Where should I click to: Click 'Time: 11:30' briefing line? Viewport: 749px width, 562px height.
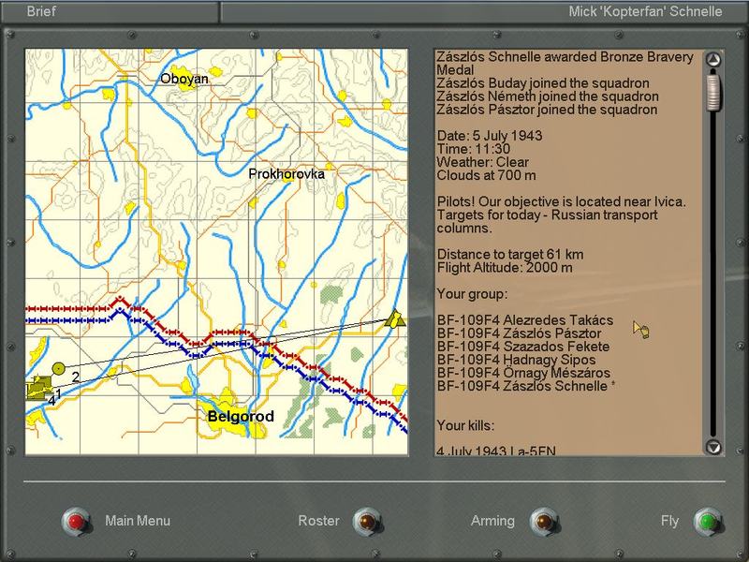coord(474,149)
